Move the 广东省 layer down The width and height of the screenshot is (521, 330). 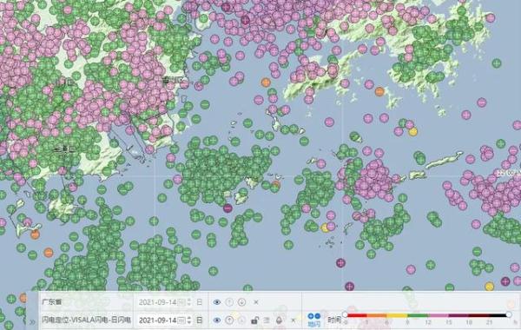pyautogui.click(x=241, y=302)
